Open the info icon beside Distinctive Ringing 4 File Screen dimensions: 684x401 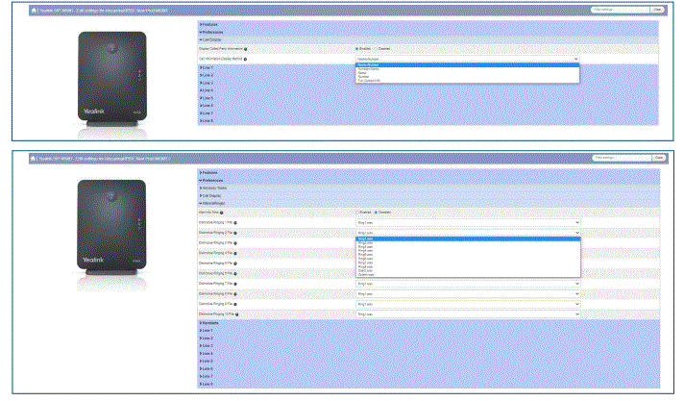(x=235, y=253)
